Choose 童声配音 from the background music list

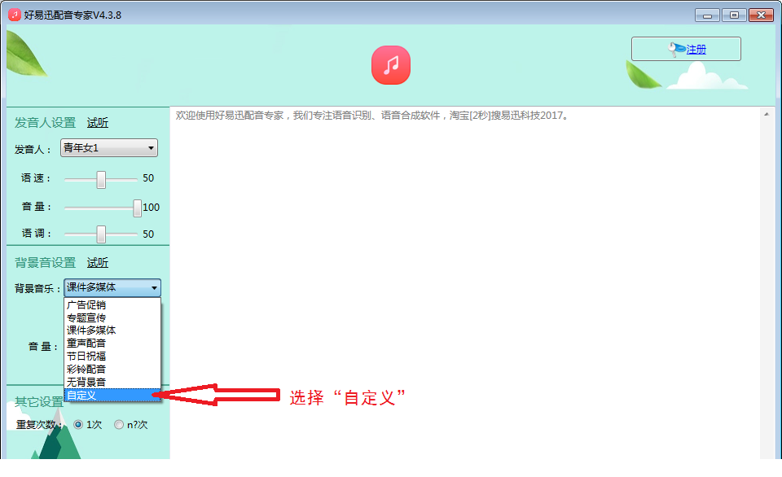click(x=112, y=344)
